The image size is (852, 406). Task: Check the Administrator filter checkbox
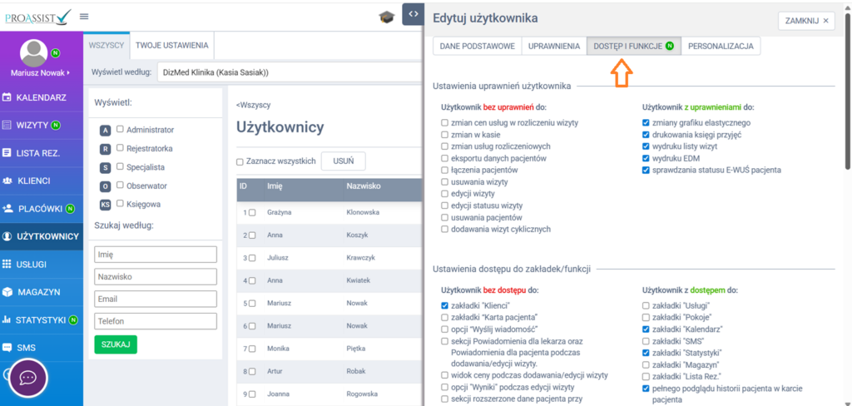coord(121,129)
